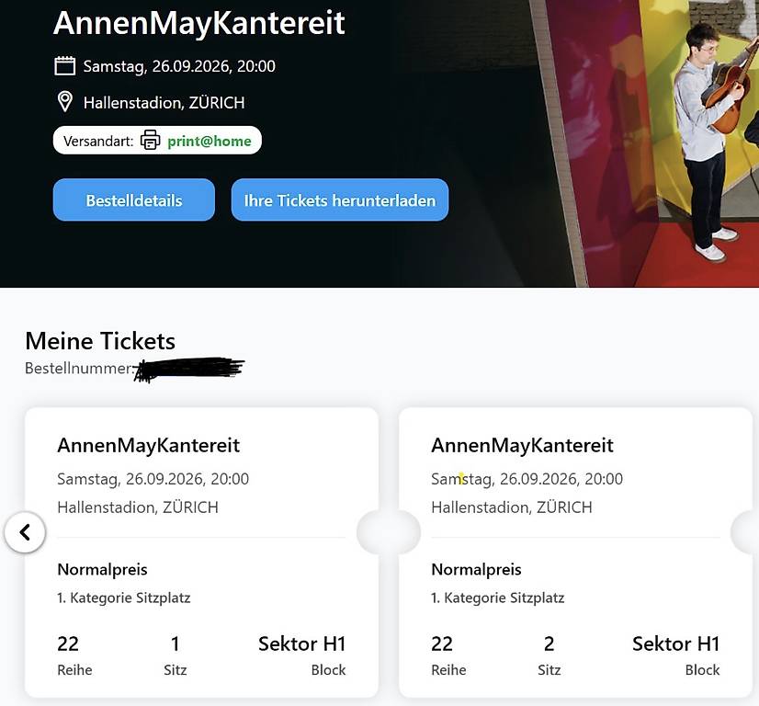Click the header date Samstag, 26.09.2026, 20:00
The height and width of the screenshot is (706, 759).
click(x=179, y=66)
